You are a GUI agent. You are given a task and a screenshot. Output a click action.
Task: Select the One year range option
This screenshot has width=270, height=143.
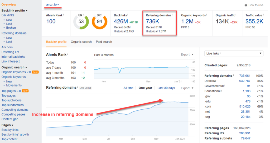145,88
